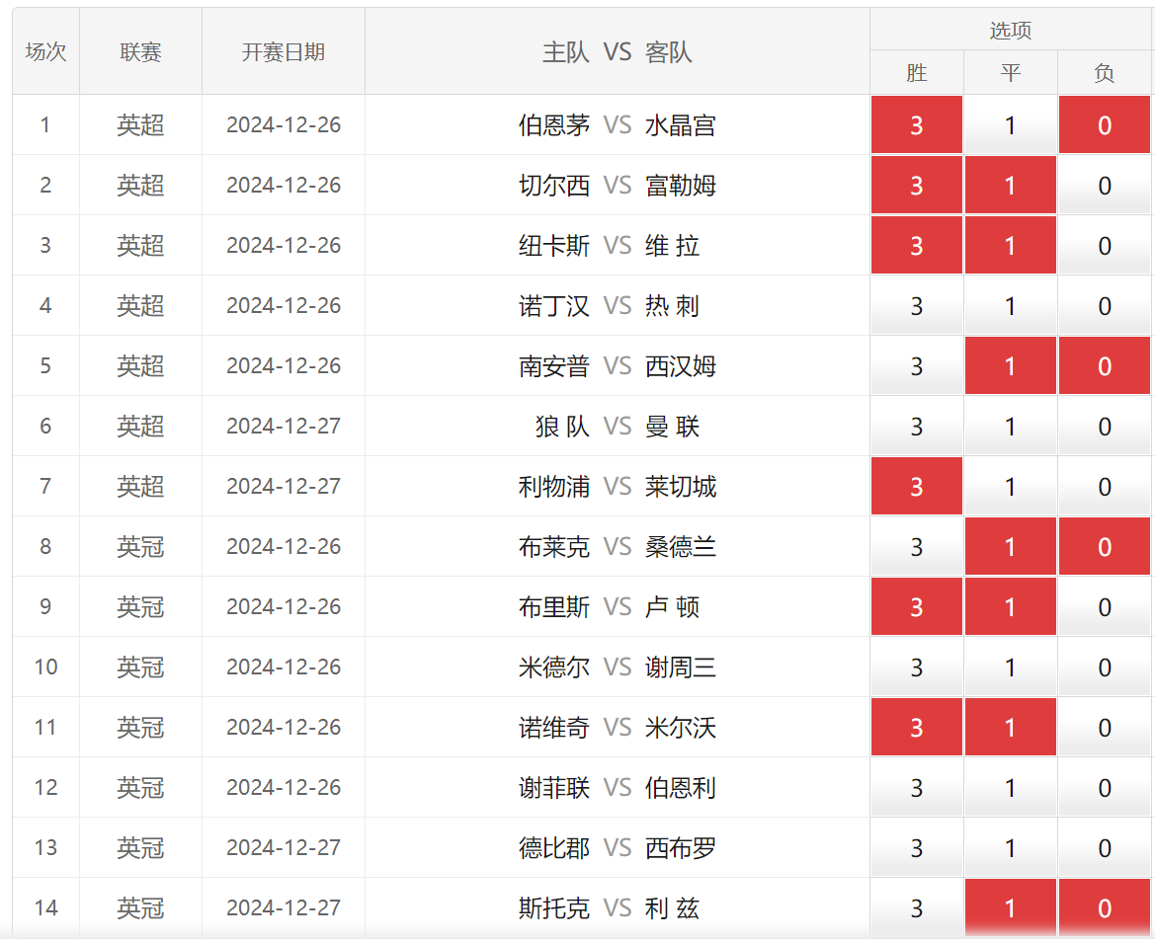Image resolution: width=1155 pixels, height=943 pixels.
Task: Click home team name 诺维奇
Action: pos(554,728)
